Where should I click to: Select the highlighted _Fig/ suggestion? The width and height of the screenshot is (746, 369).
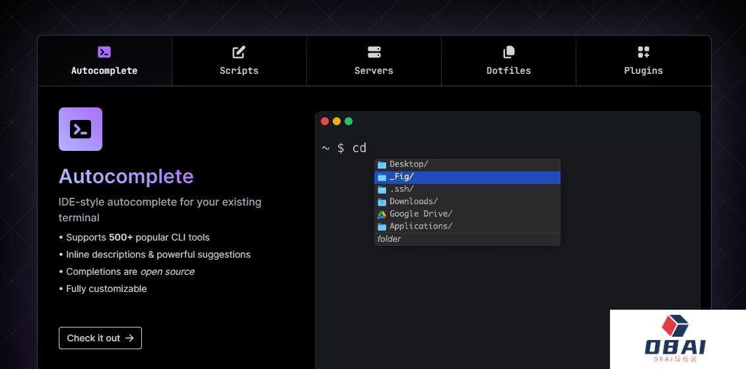tap(467, 177)
